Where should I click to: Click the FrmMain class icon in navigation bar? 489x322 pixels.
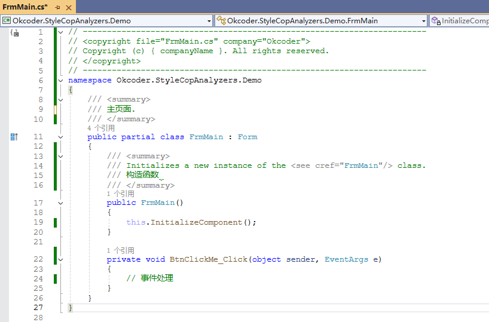click(x=221, y=20)
